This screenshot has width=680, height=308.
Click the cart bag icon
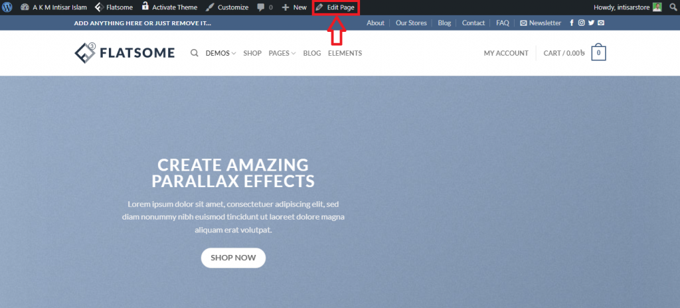(598, 52)
